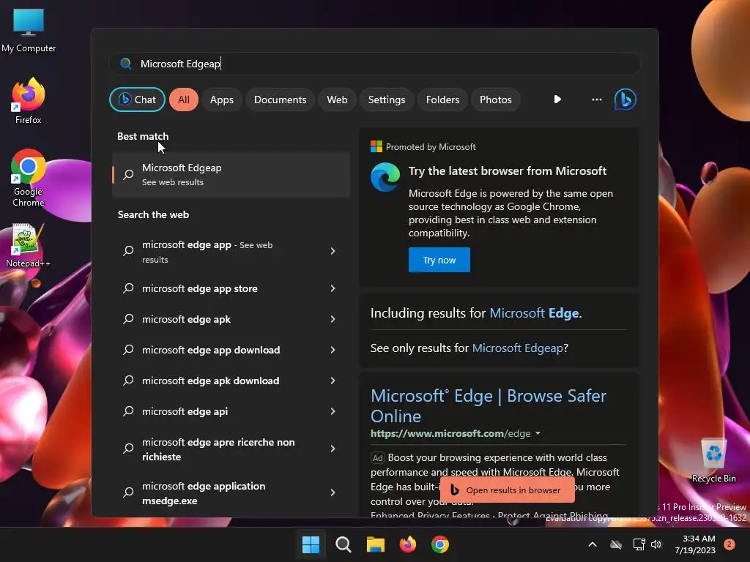Viewport: 750px width, 562px height.
Task: Click the Windows Start button
Action: (x=311, y=544)
